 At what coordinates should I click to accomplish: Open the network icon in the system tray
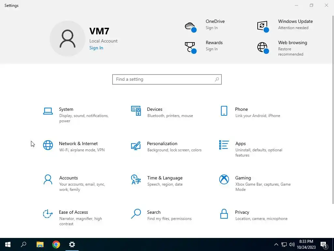284,244
